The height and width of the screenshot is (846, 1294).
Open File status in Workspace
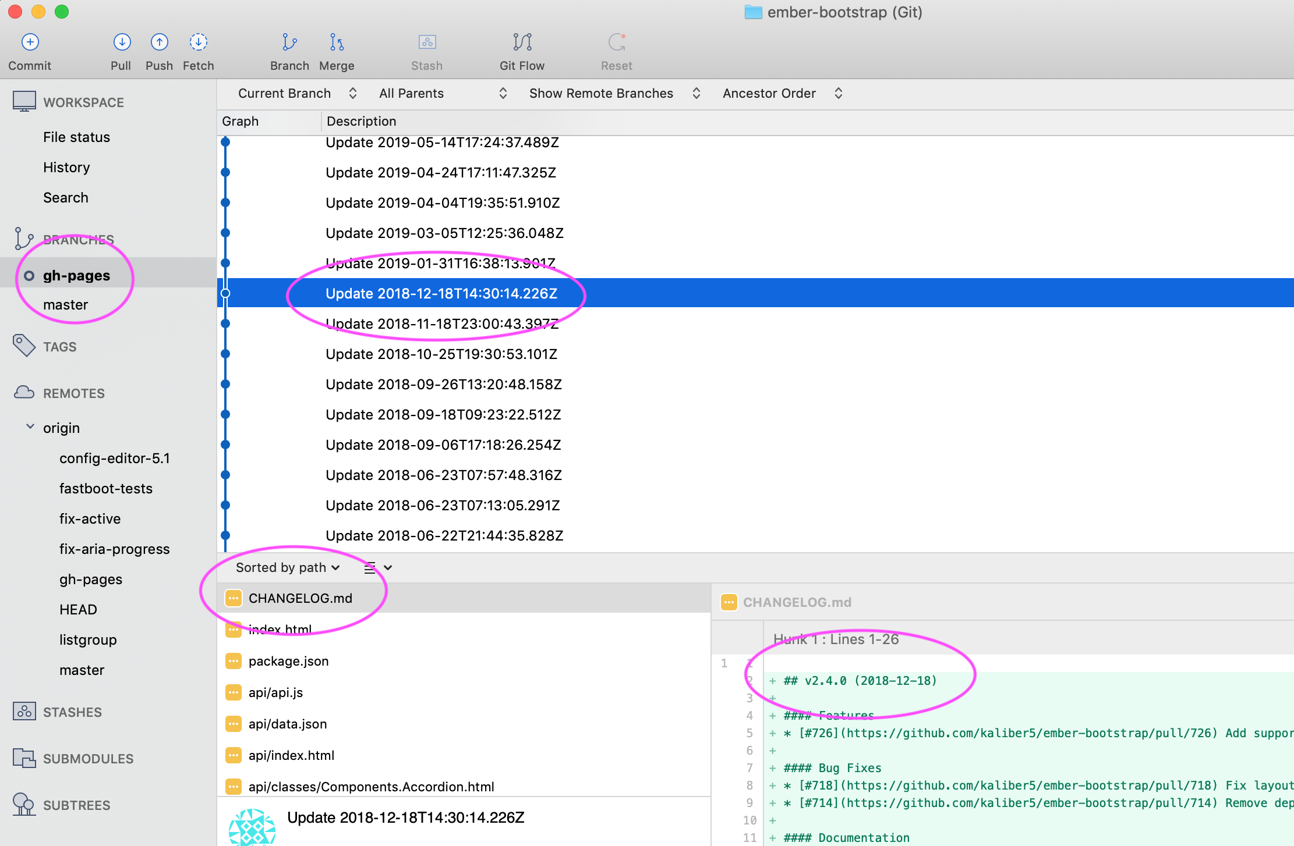(x=76, y=137)
